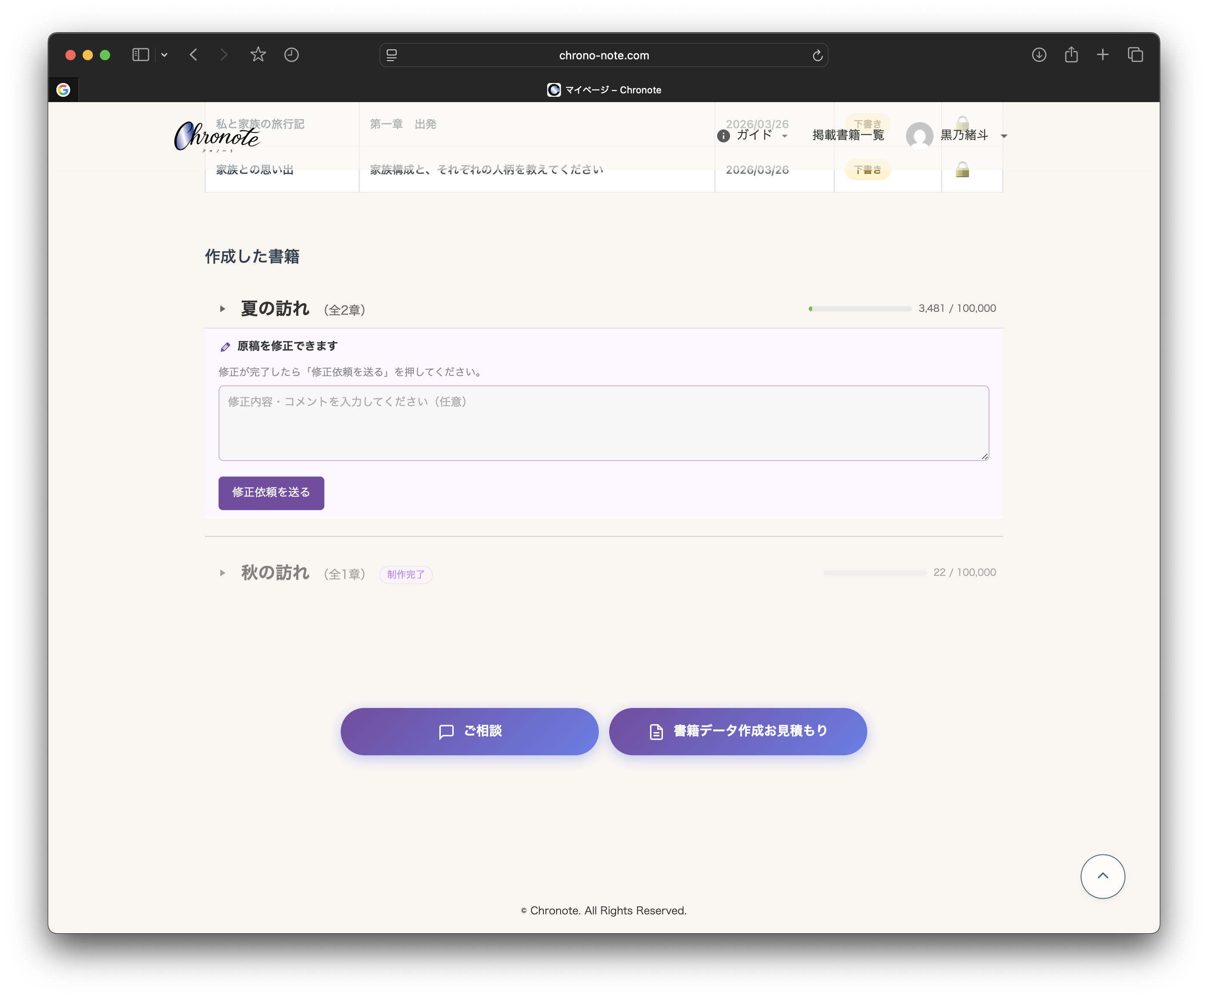Click the chat bubble icon on ご相談 button
This screenshot has width=1208, height=997.
[446, 731]
